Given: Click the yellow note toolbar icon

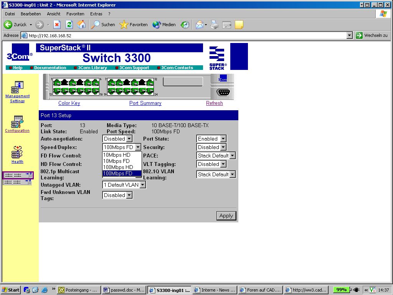Looking at the screenshot, I should pyautogui.click(x=239, y=25).
